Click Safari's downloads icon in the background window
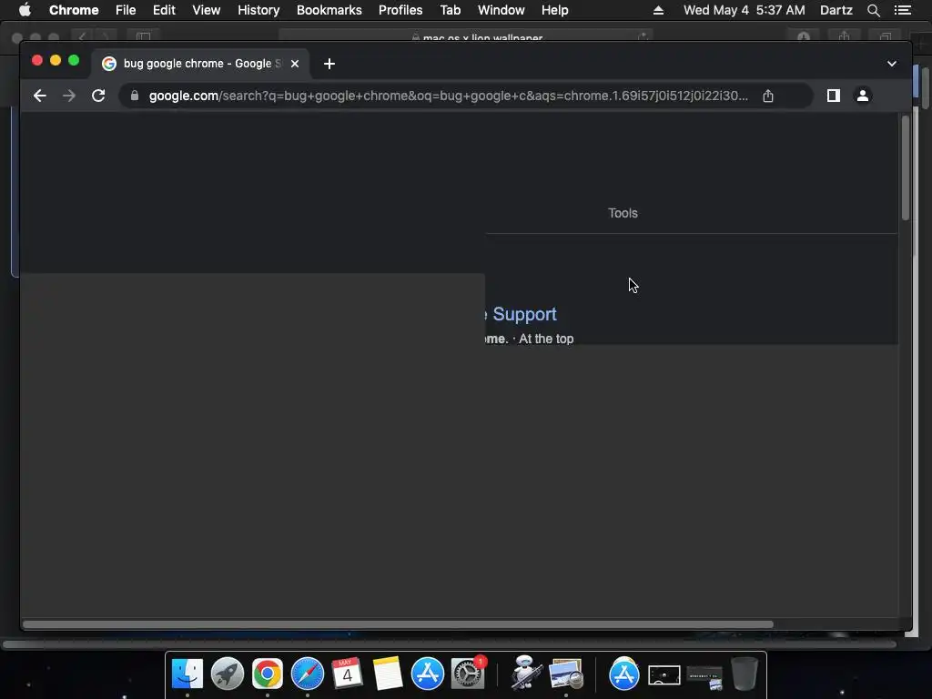The width and height of the screenshot is (932, 699). point(804,36)
